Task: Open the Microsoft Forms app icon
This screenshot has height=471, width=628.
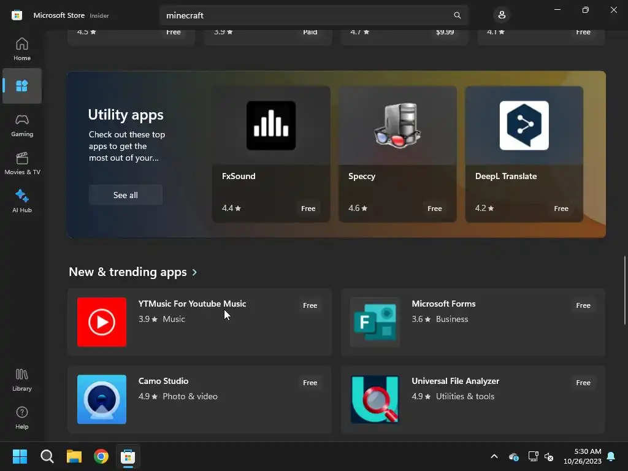Action: pos(375,322)
